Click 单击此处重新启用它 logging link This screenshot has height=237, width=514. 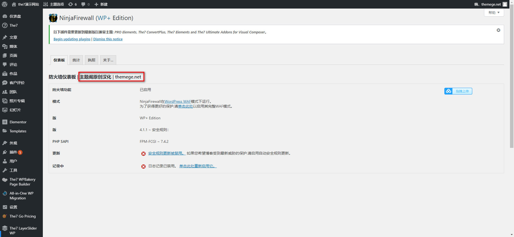pos(198,166)
